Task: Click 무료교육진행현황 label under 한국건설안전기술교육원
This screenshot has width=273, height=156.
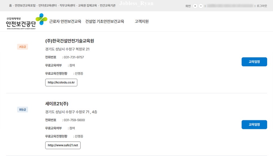Action: 56,73
